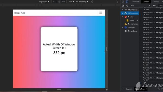The image size is (163, 92).
Task: Switch to the Console tab
Action: [146, 2]
